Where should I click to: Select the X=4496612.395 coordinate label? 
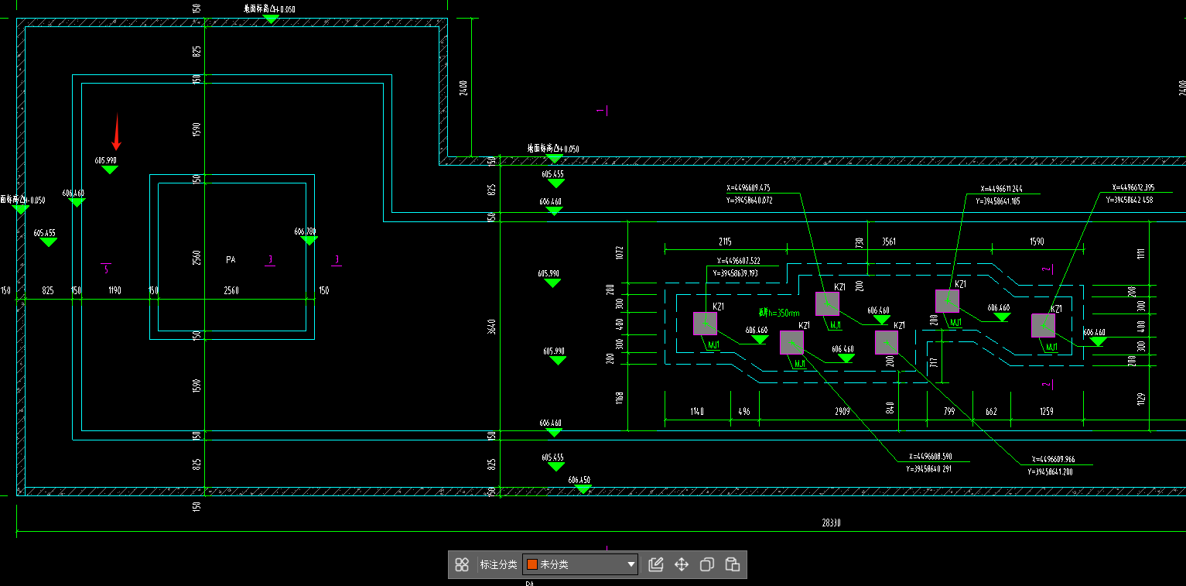click(x=1133, y=188)
